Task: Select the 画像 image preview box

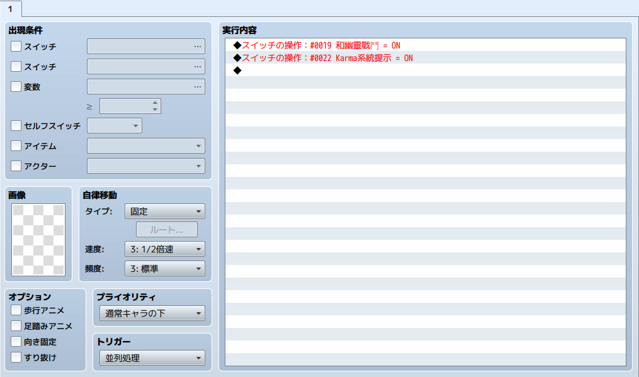Action: coord(38,240)
